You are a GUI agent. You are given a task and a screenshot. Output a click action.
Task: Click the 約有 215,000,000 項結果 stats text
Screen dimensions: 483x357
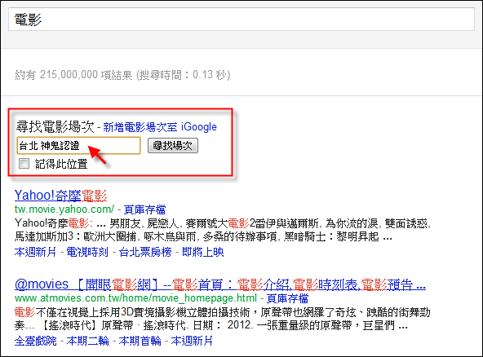(x=73, y=75)
